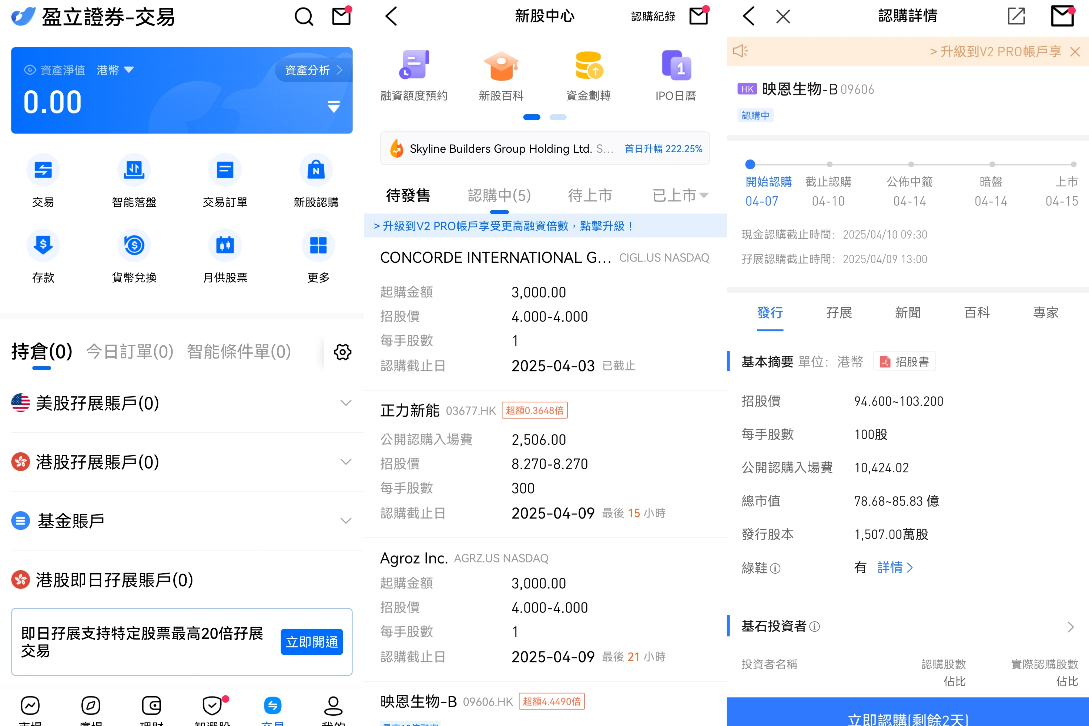1089x726 pixels.
Task: Open 我的 profile bottom nav icon
Action: 333,706
